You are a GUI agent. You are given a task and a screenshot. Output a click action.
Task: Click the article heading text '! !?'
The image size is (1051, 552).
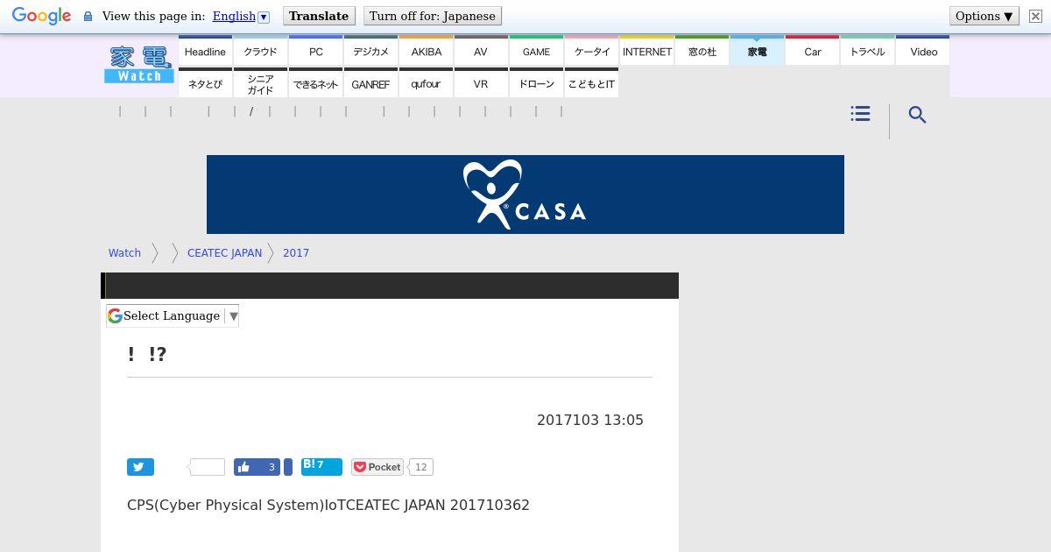147,354
